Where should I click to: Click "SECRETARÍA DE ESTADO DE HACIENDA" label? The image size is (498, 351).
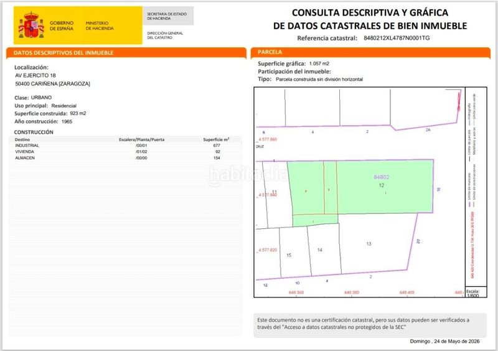point(167,16)
